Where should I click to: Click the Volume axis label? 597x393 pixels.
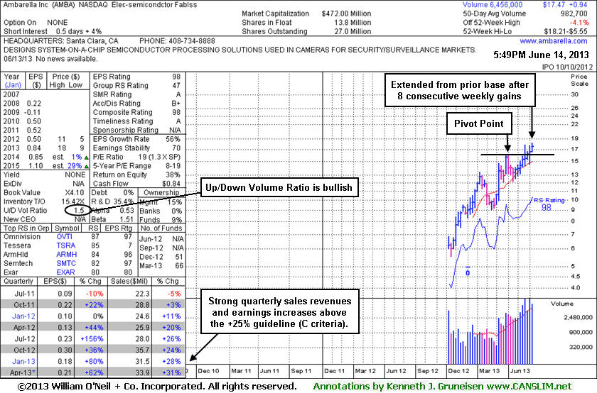(x=561, y=304)
